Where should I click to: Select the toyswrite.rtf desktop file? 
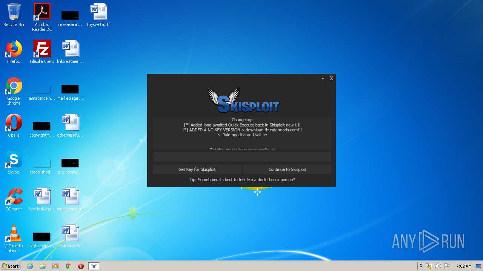coord(98,15)
